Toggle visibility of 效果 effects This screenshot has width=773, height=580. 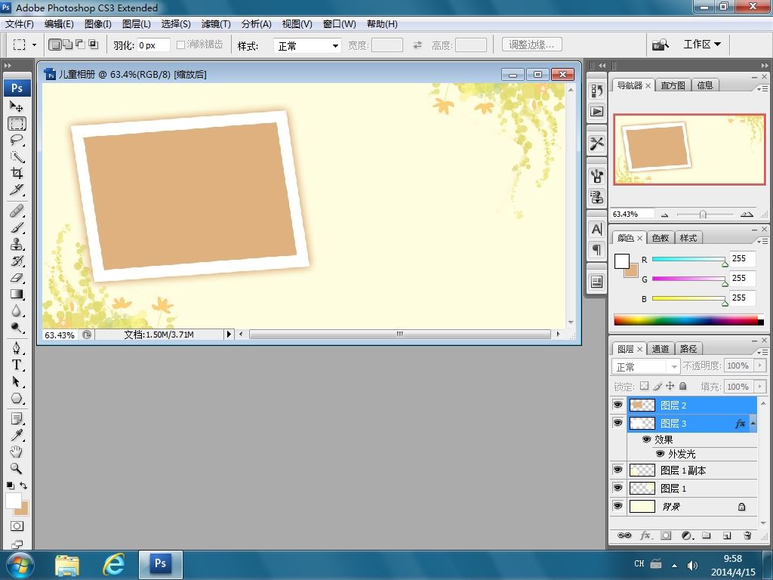click(646, 439)
